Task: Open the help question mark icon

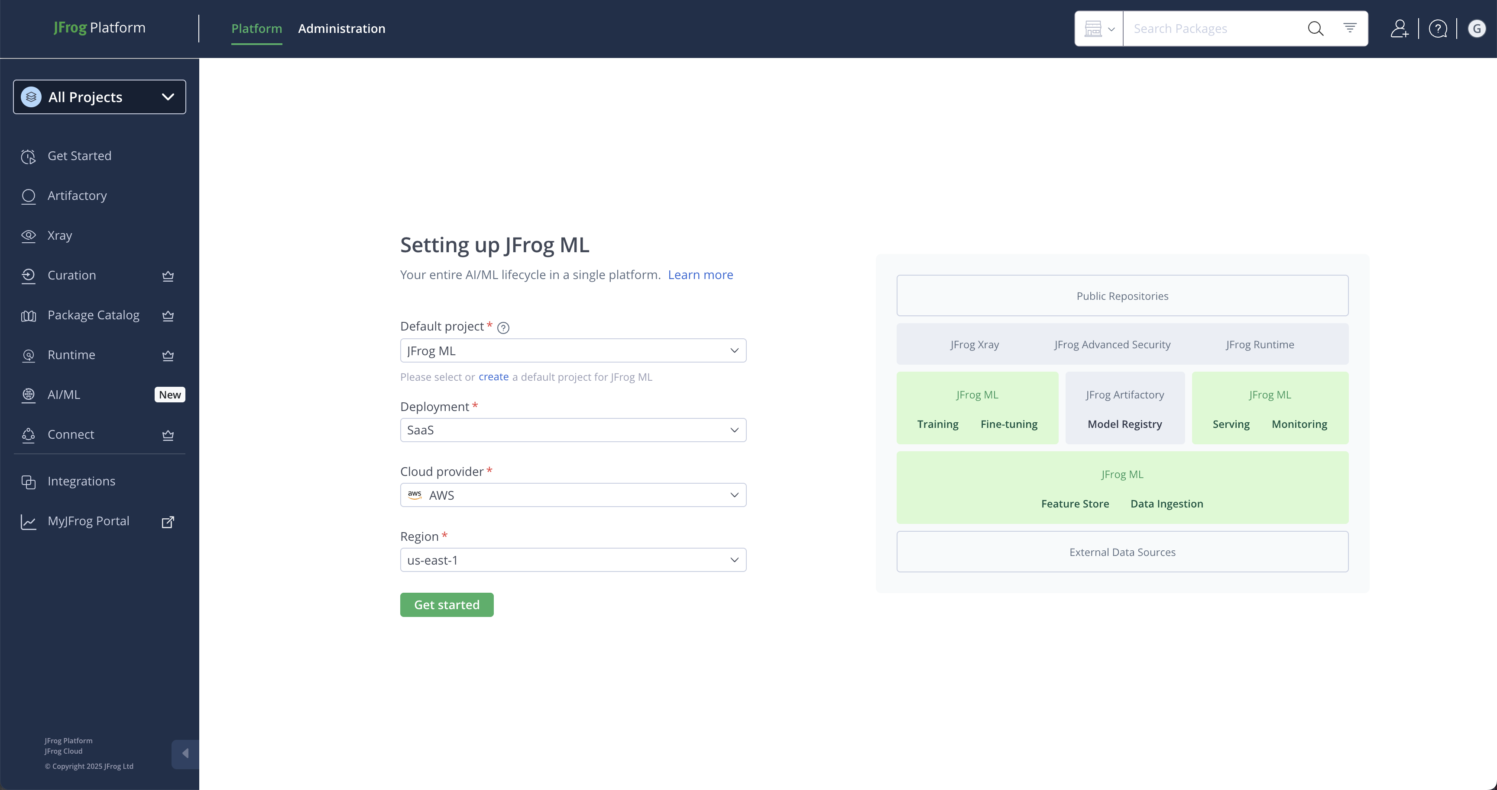Action: tap(1438, 29)
